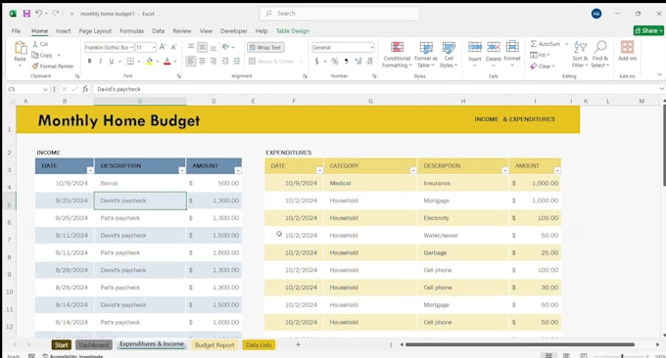This screenshot has width=666, height=358.
Task: Click the Undo arrow icon
Action: (x=38, y=14)
